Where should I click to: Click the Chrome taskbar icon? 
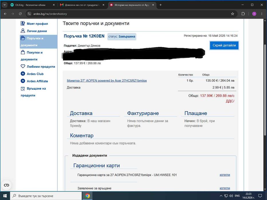[x=88, y=196]
